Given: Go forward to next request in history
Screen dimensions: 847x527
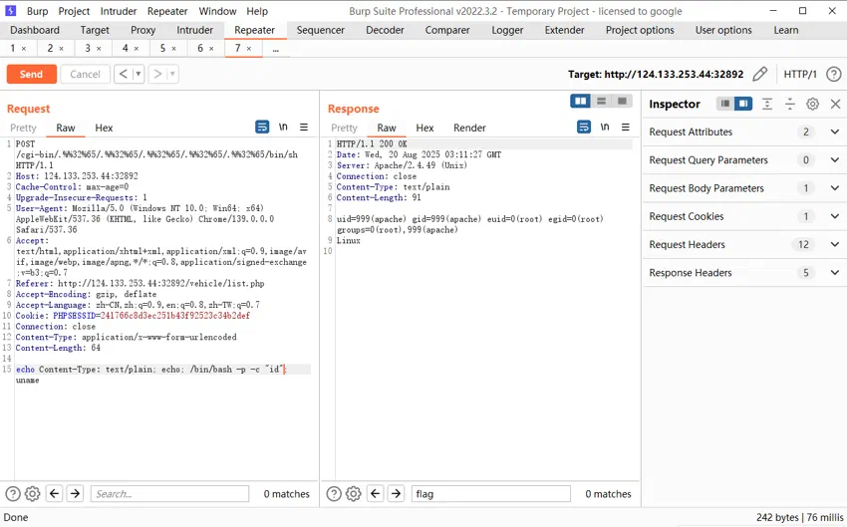Looking at the screenshot, I should click(157, 74).
